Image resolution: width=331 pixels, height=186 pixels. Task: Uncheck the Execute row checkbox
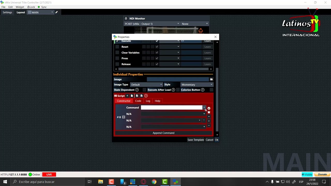pyautogui.click(x=117, y=41)
